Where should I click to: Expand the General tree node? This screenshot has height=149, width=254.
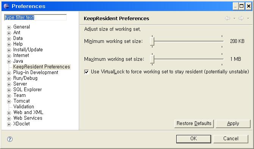9,27
